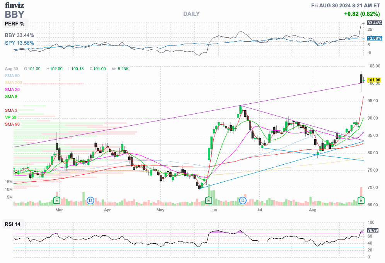
Task: Click the performance axis value 25
Action: pyautogui.click(x=370, y=29)
